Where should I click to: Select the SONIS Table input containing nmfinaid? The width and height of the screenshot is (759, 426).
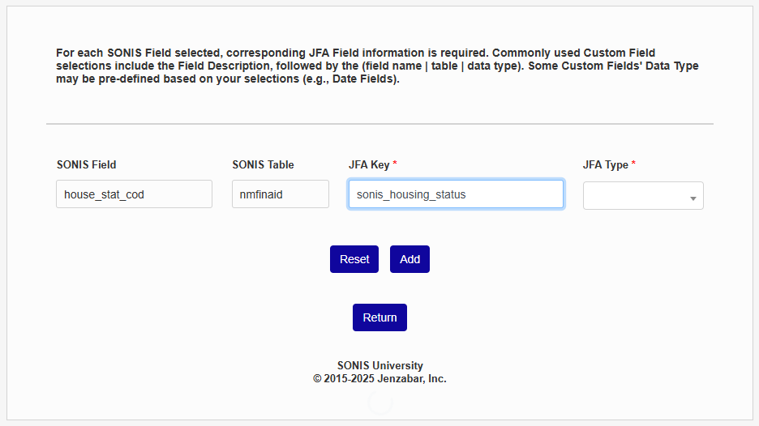(x=280, y=194)
